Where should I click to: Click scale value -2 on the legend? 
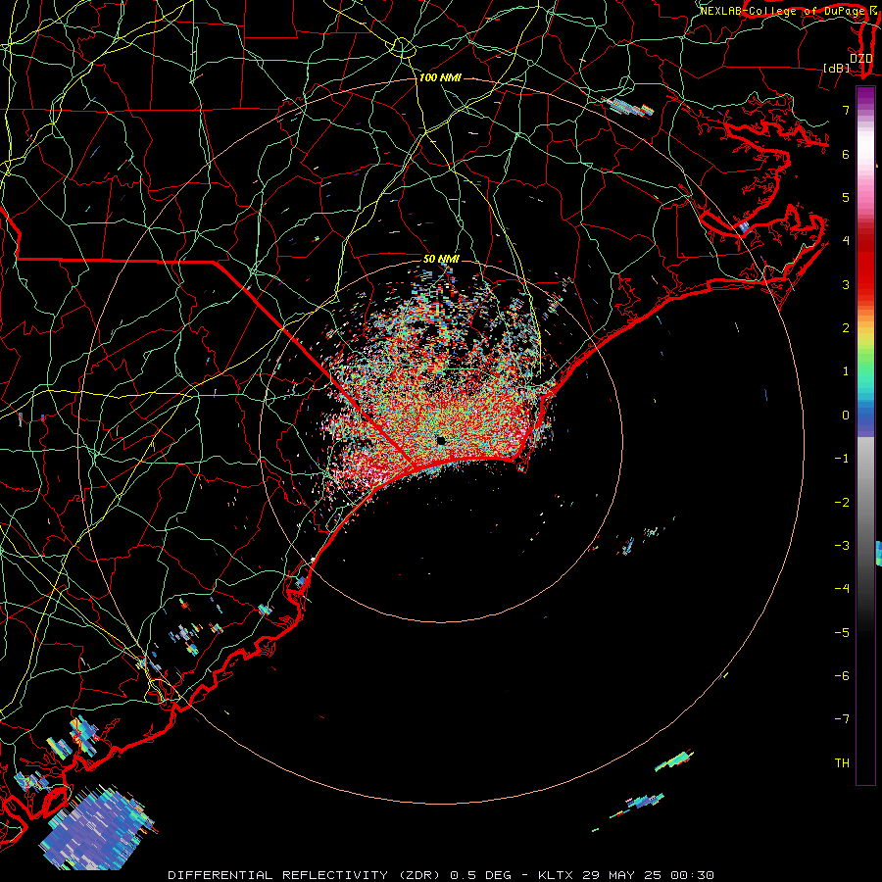[842, 503]
